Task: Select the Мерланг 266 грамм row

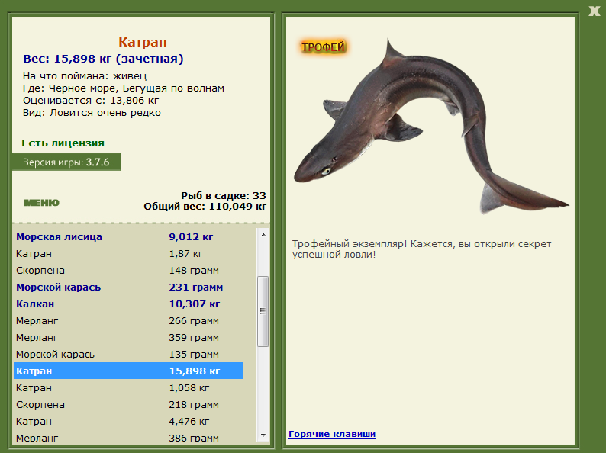Action: point(128,321)
